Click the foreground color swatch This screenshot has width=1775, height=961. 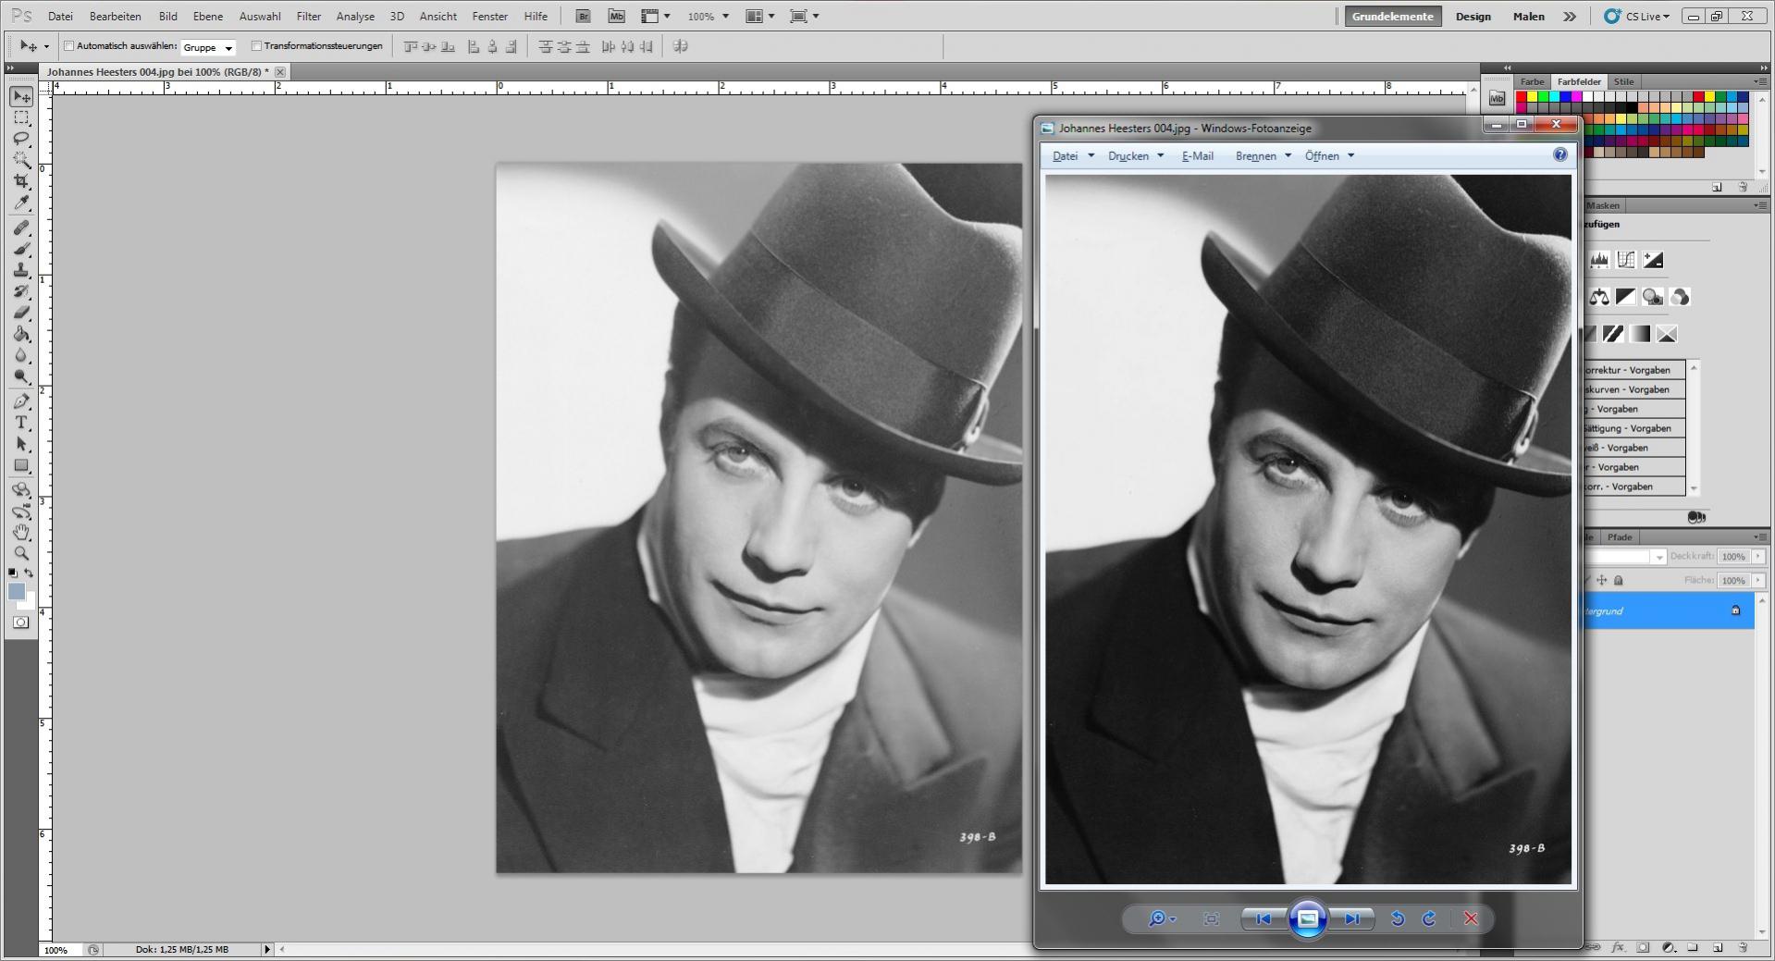pyautogui.click(x=16, y=592)
